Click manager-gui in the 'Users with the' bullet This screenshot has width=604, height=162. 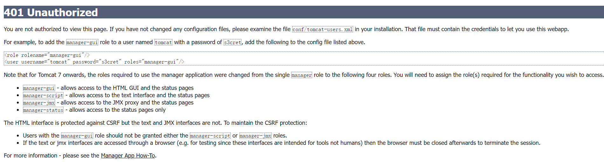coord(77,136)
